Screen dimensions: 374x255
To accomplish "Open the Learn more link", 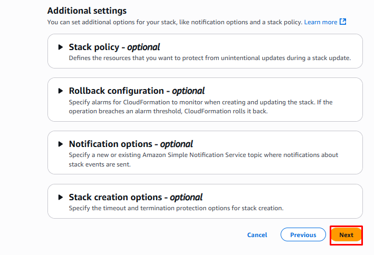I will (320, 22).
